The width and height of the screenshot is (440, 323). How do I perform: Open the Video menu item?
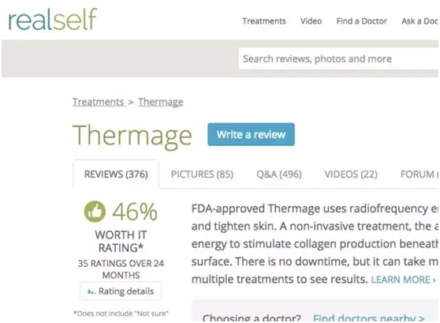[311, 21]
